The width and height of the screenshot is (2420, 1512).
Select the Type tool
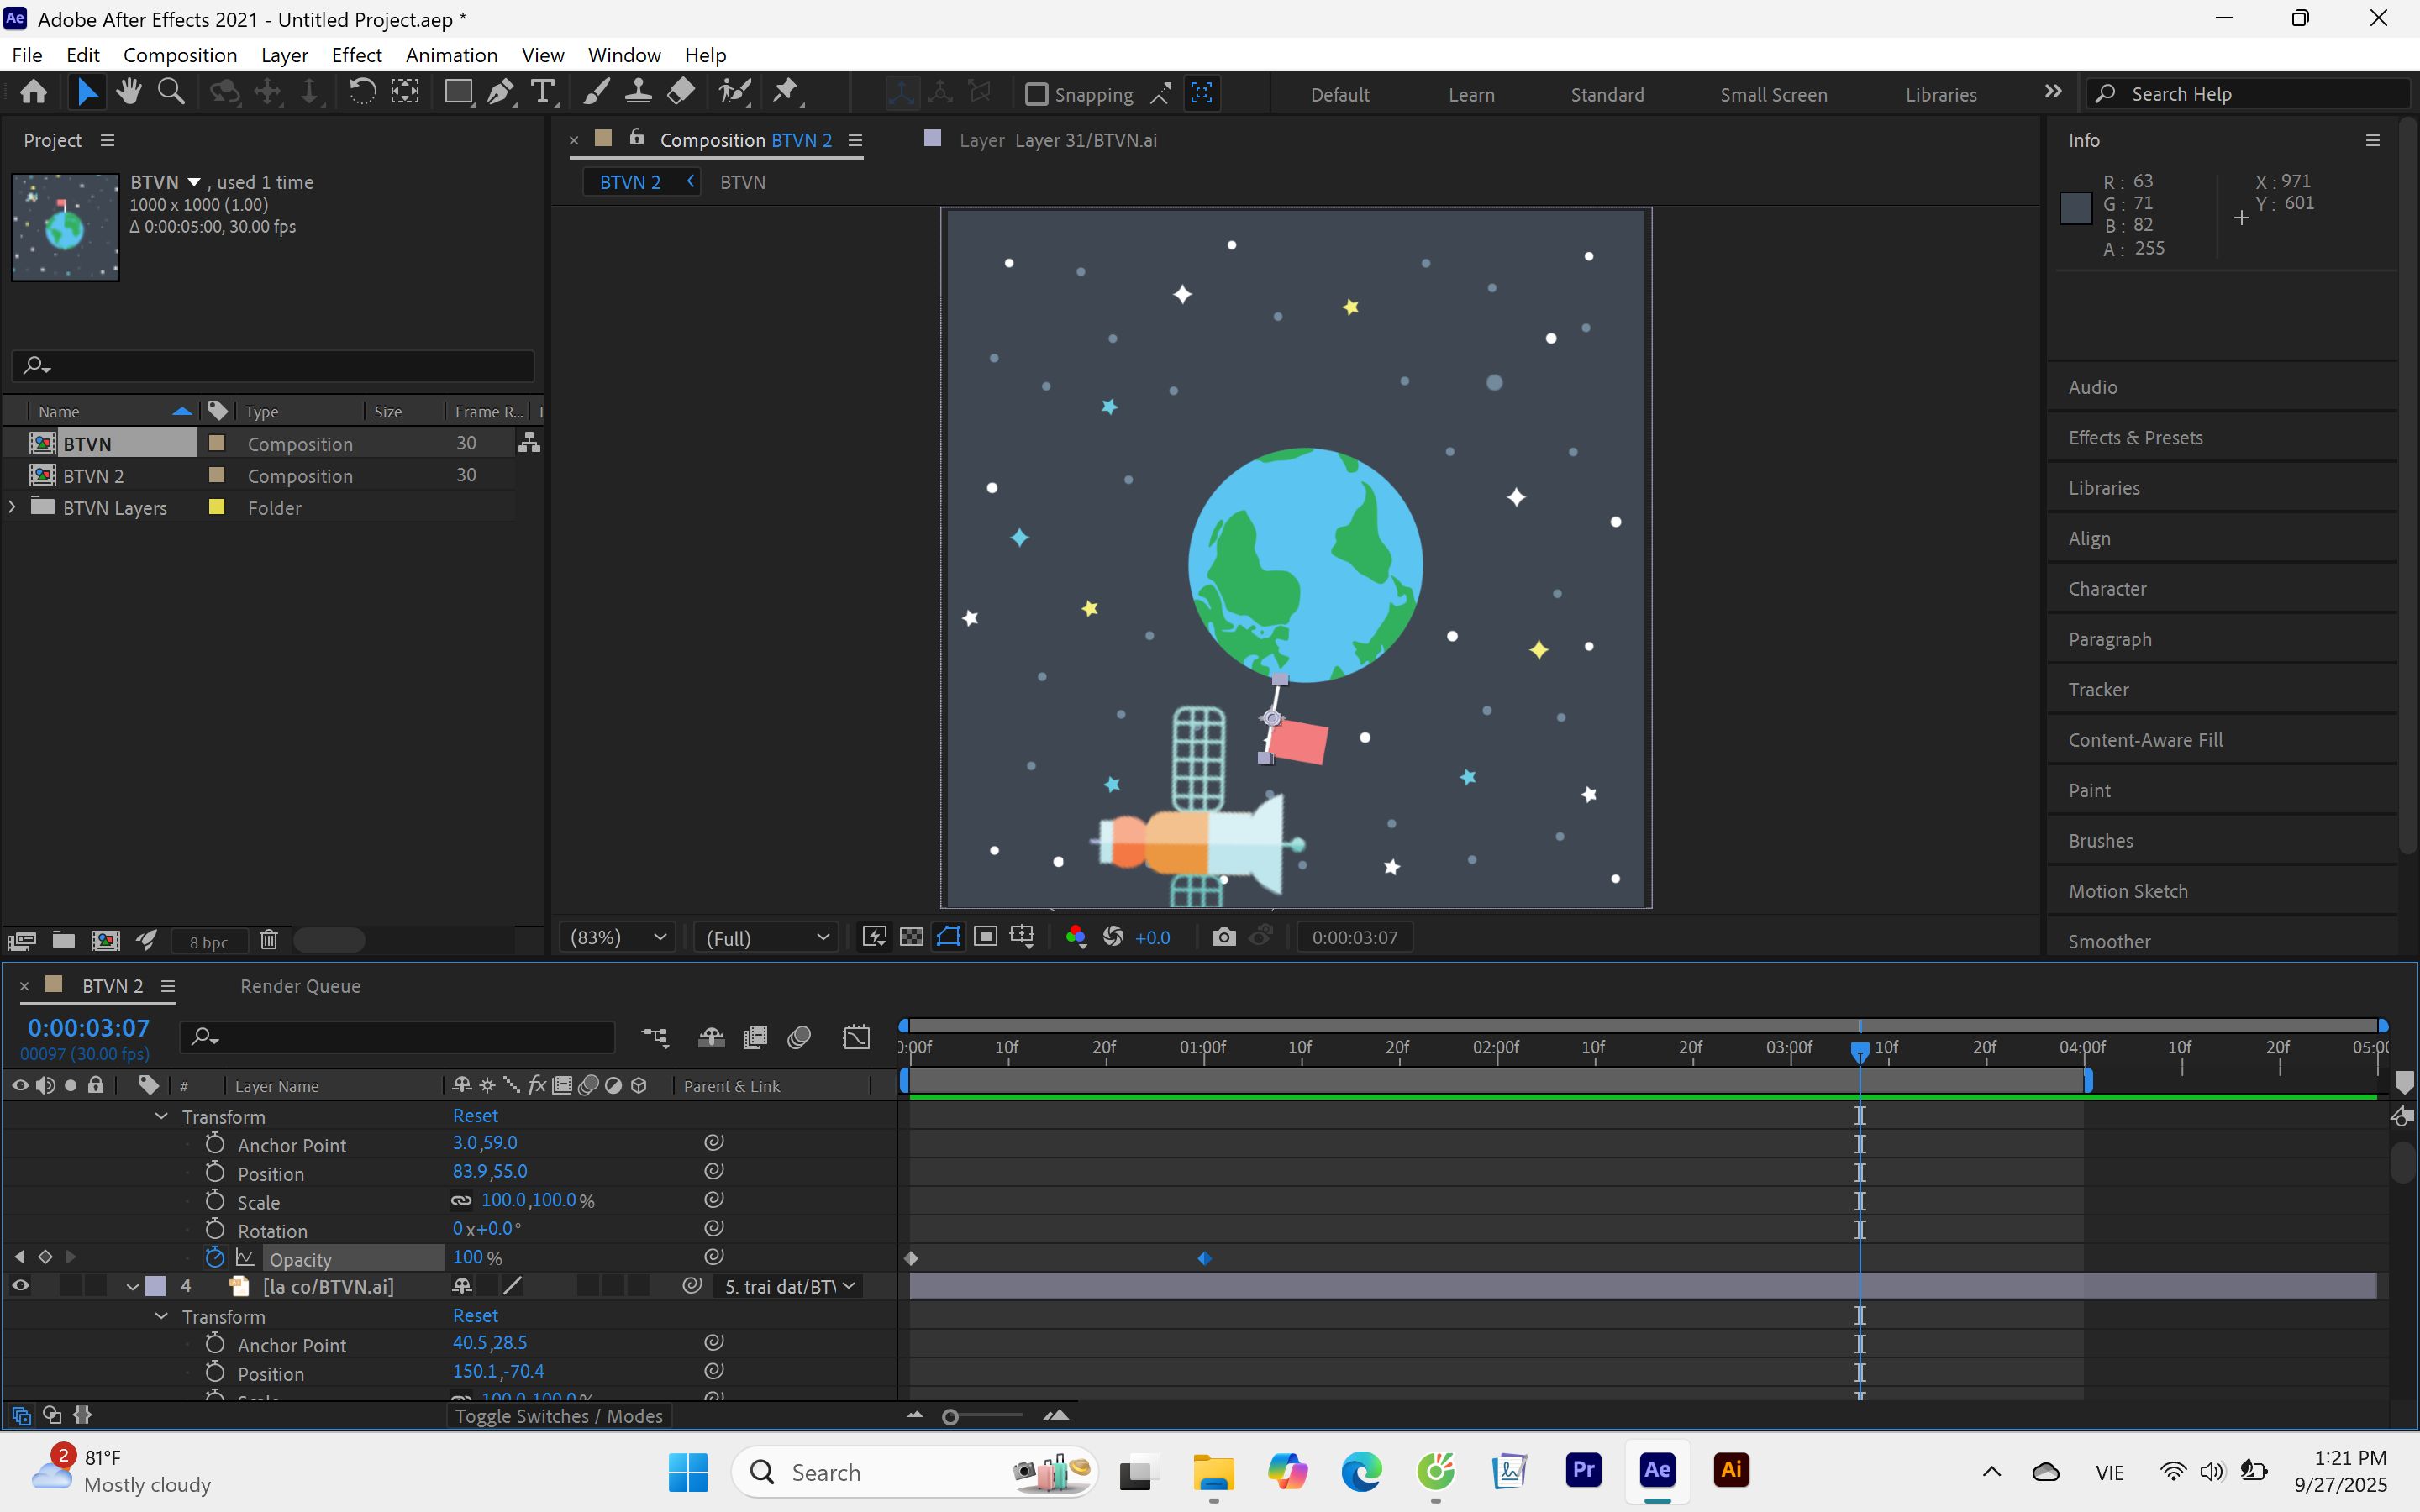542,93
